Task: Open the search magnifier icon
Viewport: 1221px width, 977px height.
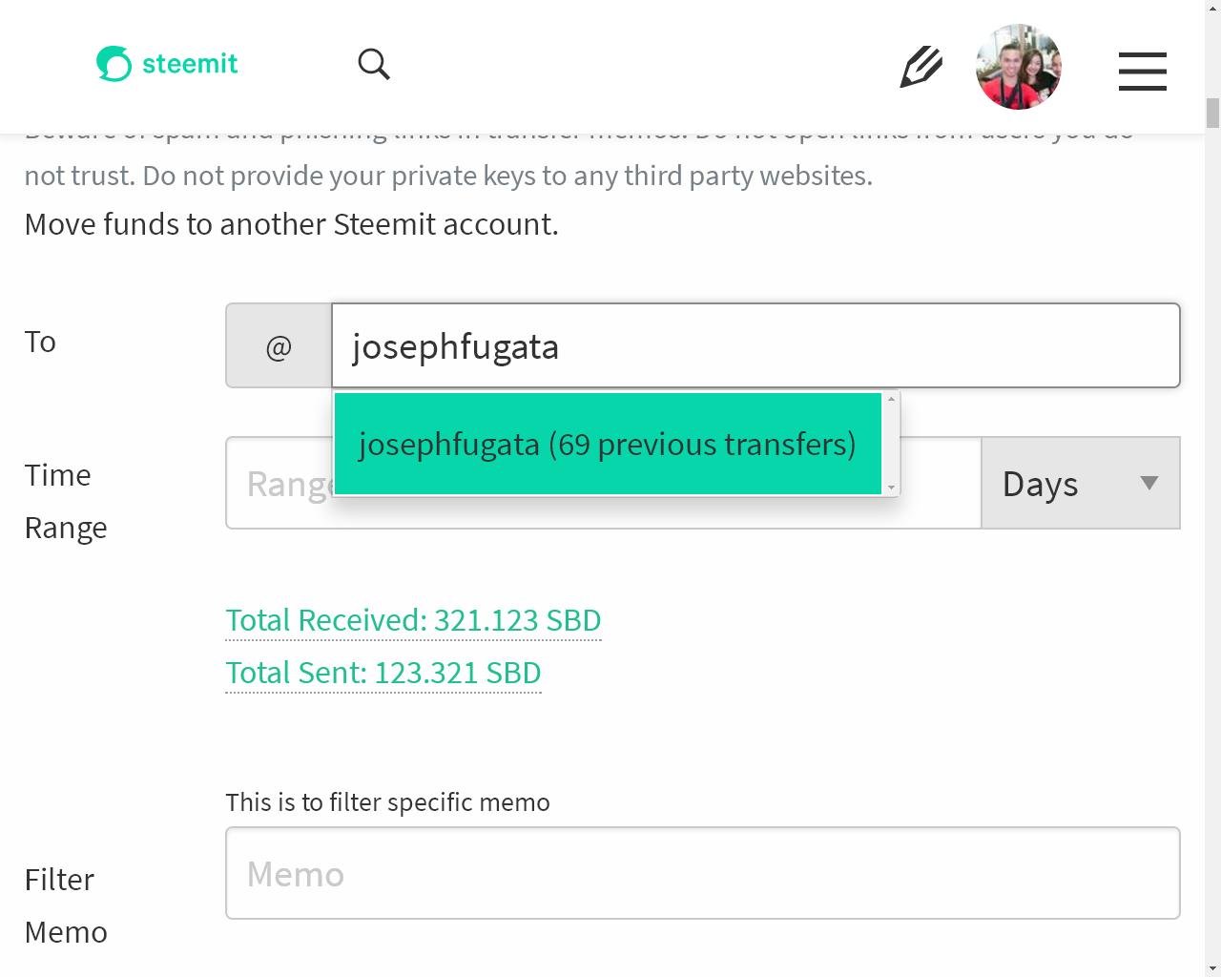Action: pos(374,65)
